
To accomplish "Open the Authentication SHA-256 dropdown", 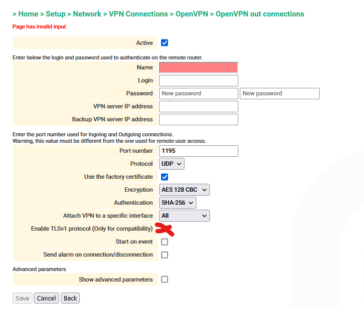I will [178, 203].
